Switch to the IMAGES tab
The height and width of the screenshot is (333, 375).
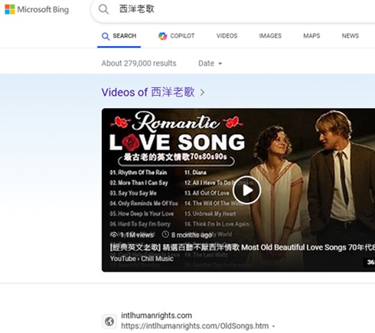[x=270, y=36]
